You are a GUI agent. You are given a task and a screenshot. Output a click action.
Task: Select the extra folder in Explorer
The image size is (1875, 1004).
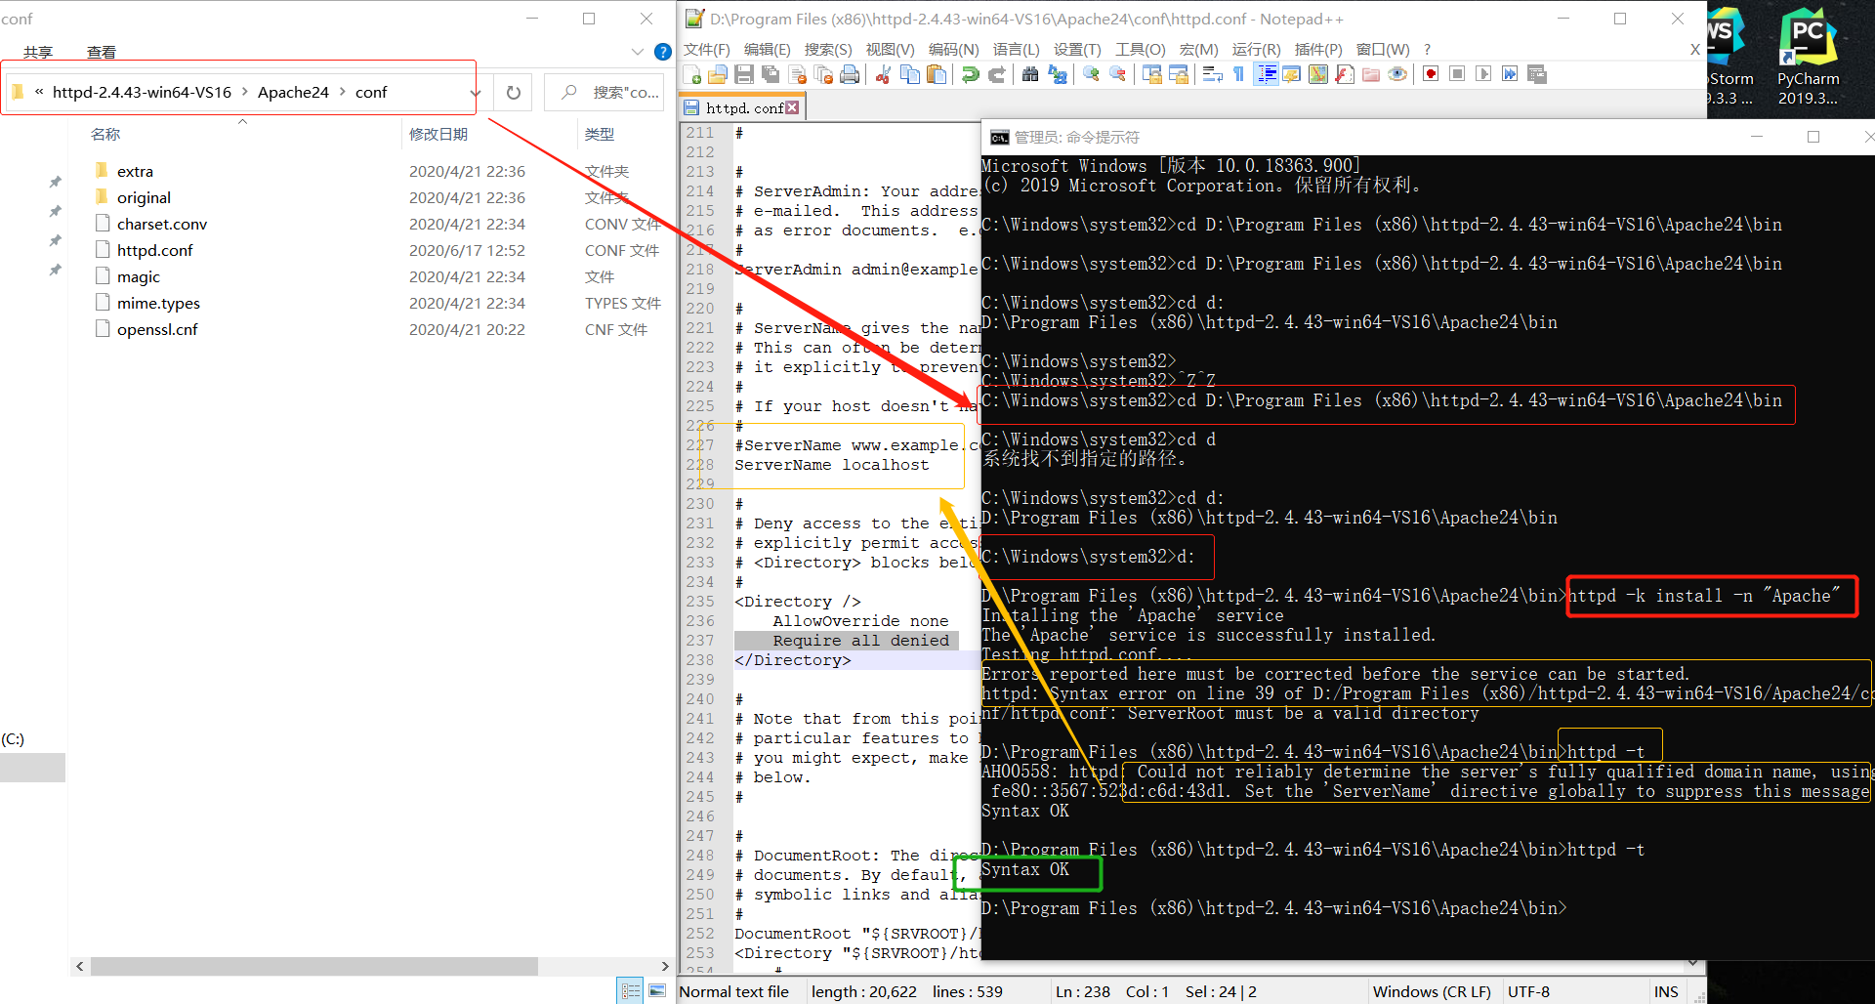pyautogui.click(x=135, y=171)
